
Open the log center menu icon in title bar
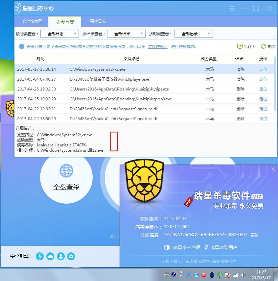(x=232, y=9)
